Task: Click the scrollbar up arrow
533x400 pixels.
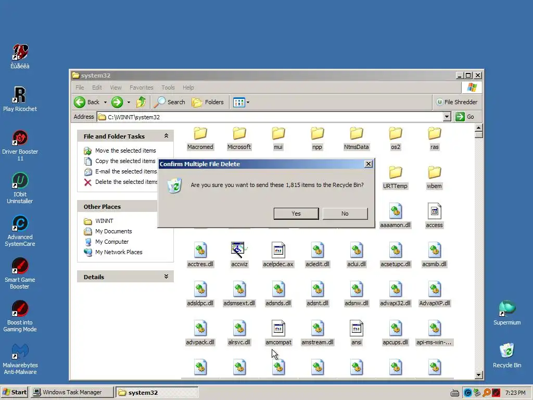Action: (479, 128)
